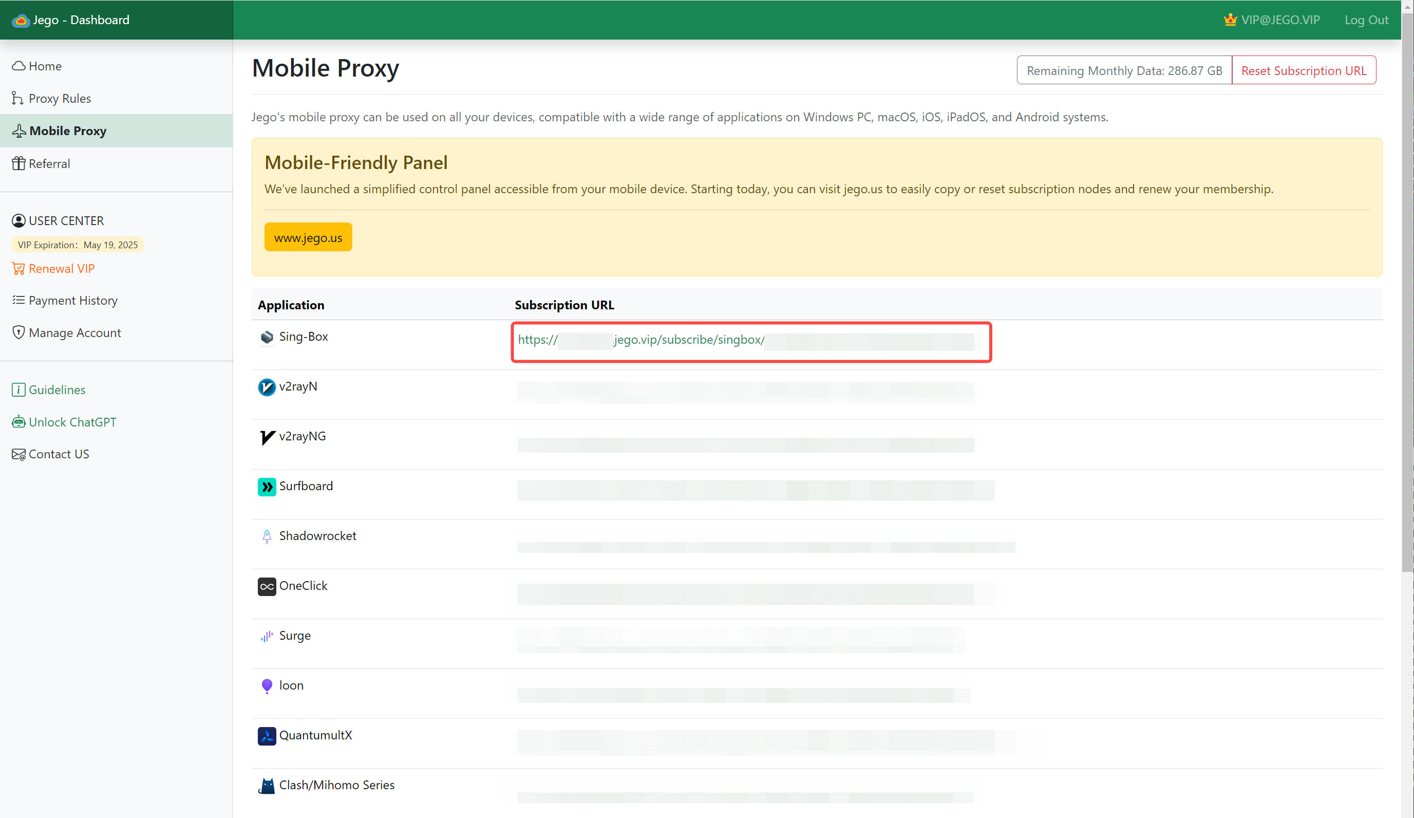Screen dimensions: 1414x818
Task: Click the USER CENTER person icon
Action: (x=18, y=220)
